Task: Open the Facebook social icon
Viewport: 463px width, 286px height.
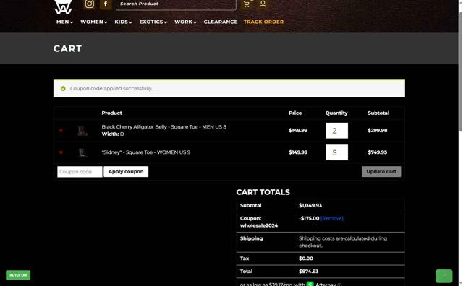Action: [x=106, y=4]
